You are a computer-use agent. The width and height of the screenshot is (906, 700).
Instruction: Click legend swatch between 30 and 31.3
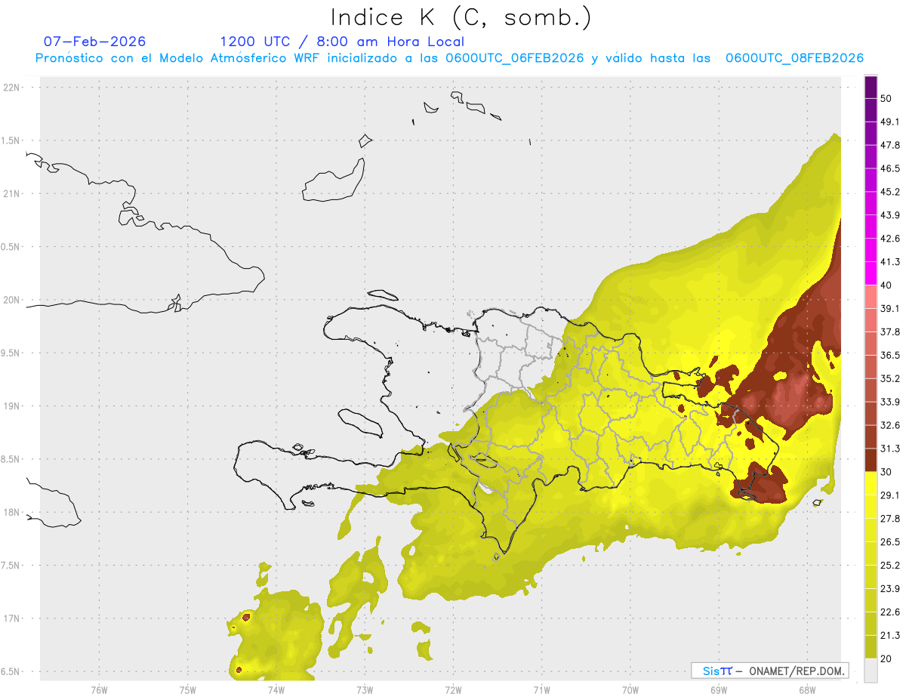coord(871,460)
